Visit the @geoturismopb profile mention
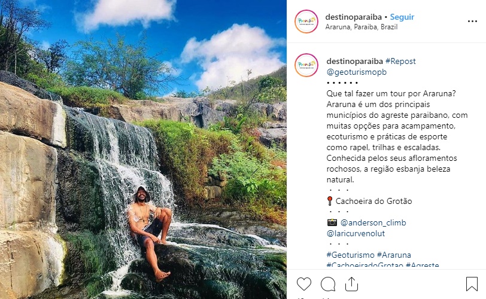Screen dimensions: 486x299 [x=357, y=72]
